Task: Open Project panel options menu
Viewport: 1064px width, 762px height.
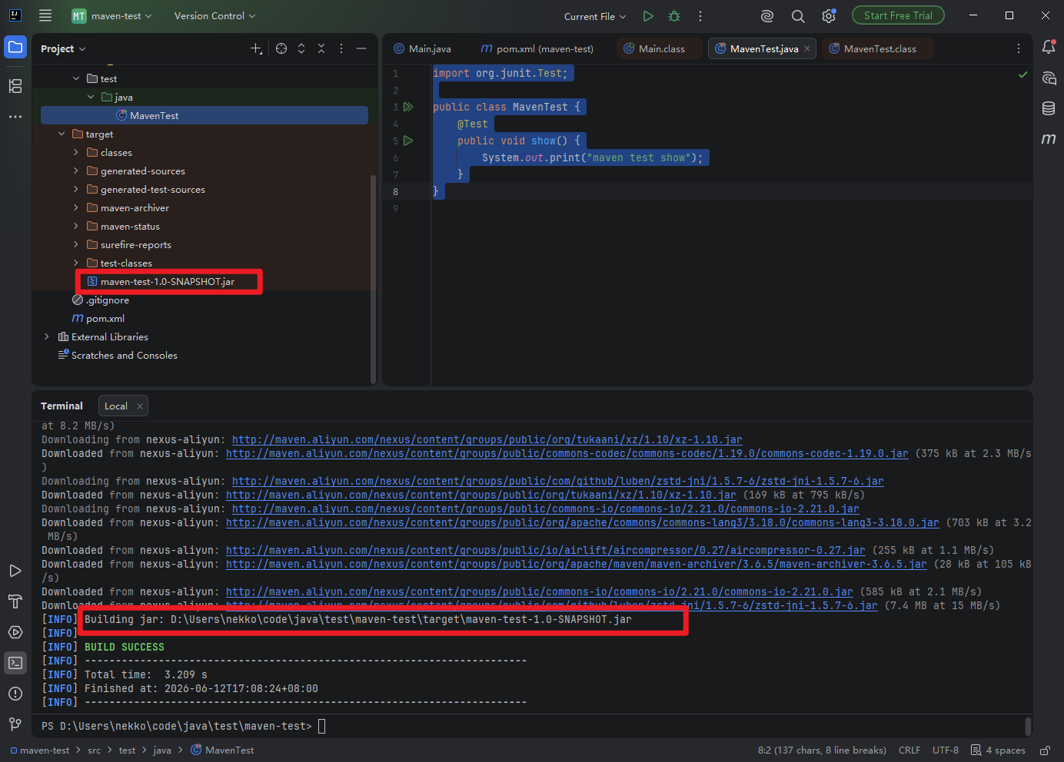Action: pyautogui.click(x=341, y=48)
